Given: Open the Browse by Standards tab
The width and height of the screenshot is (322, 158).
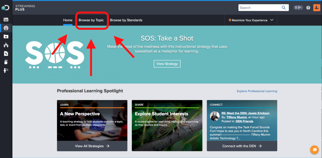Looking at the screenshot, I should [126, 20].
